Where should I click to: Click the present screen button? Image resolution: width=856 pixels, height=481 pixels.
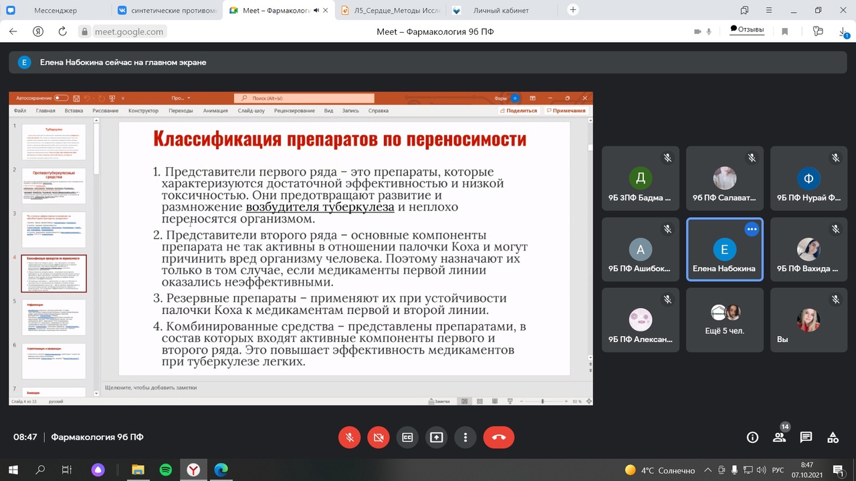[436, 438]
